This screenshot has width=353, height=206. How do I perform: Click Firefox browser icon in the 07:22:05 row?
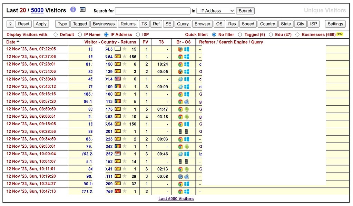coord(180,49)
